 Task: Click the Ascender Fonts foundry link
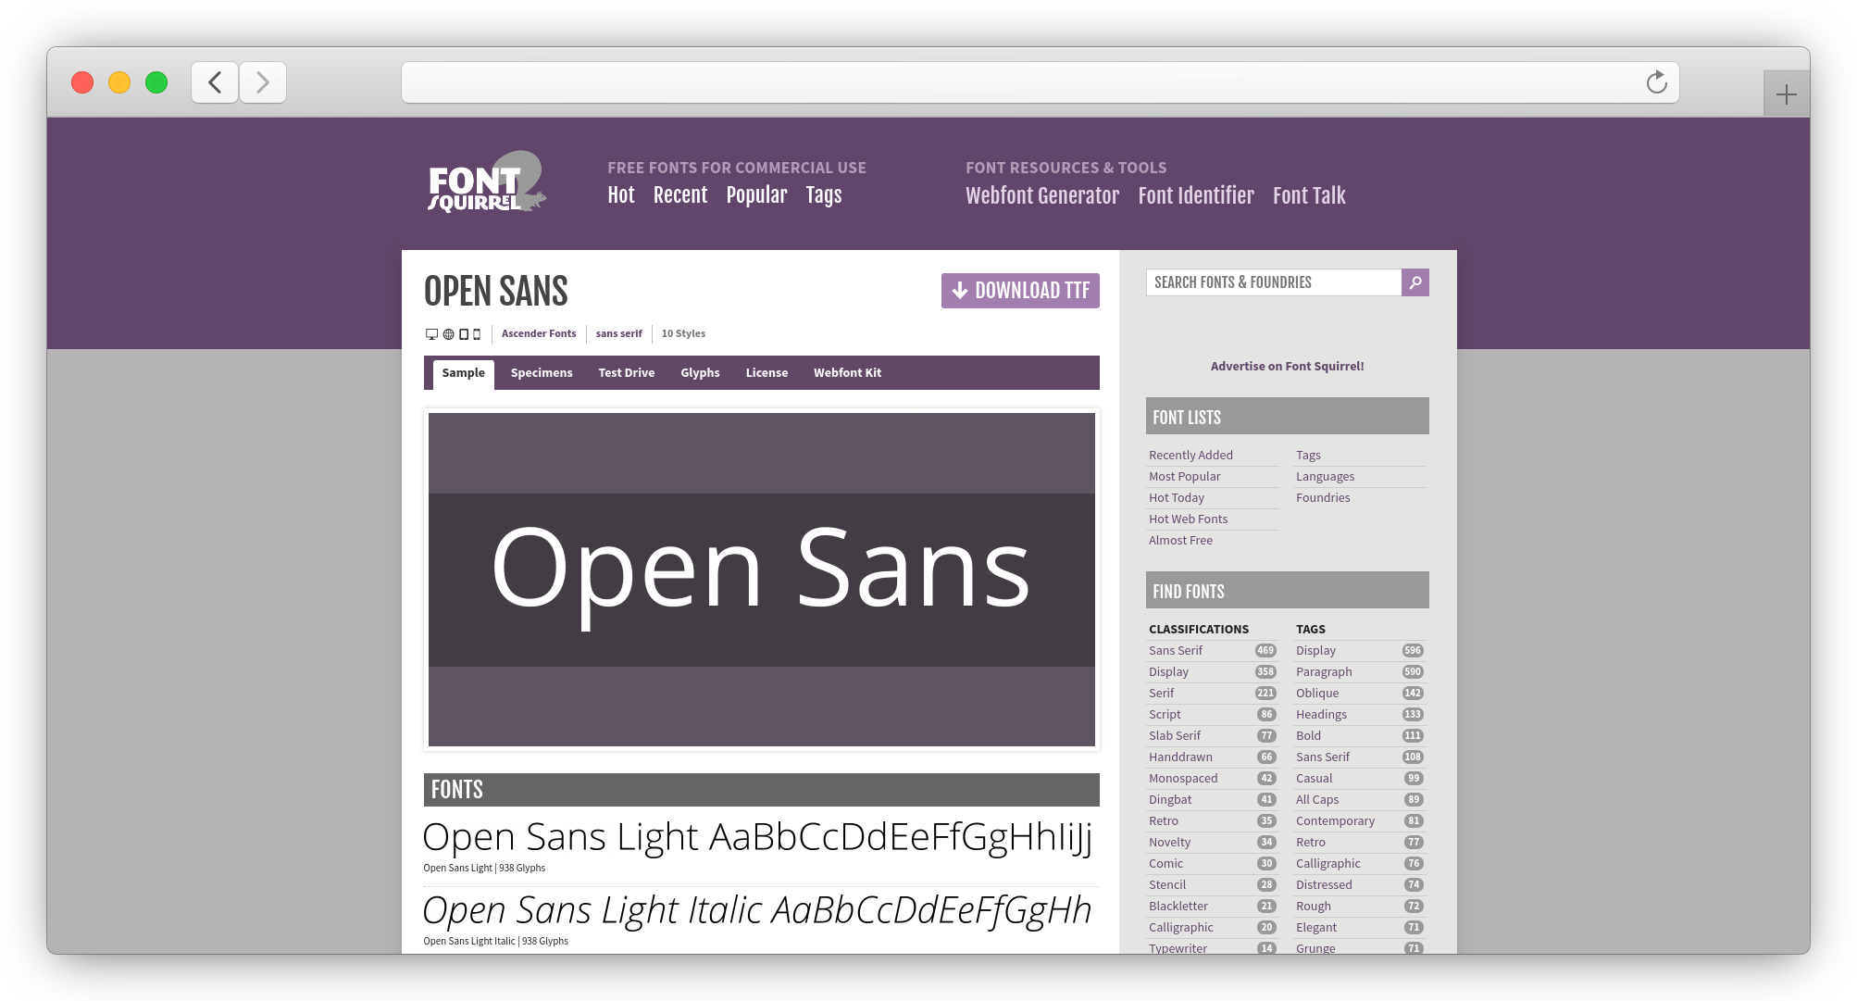tap(539, 333)
